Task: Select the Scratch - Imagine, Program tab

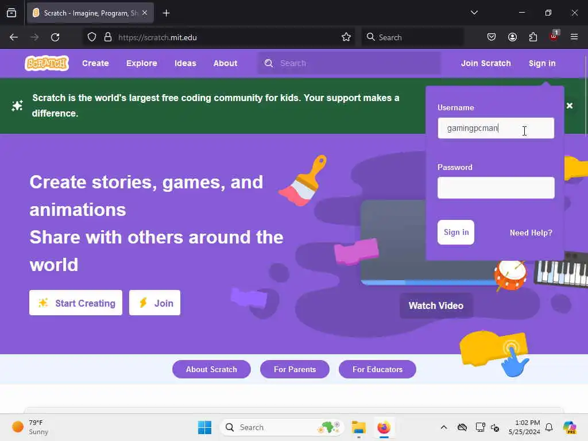Action: tap(90, 13)
